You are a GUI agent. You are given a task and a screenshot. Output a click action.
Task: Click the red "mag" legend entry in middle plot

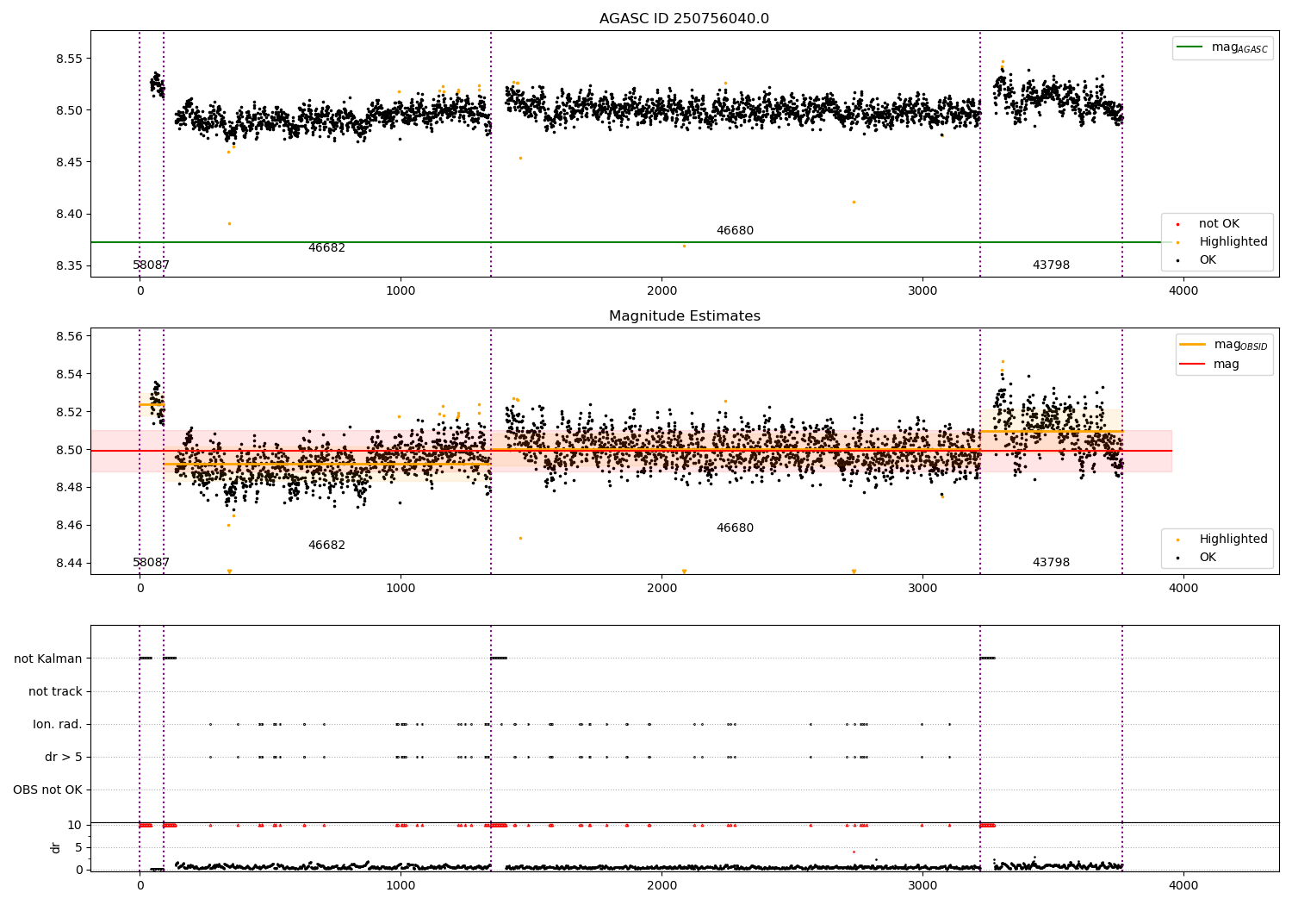click(x=1208, y=364)
